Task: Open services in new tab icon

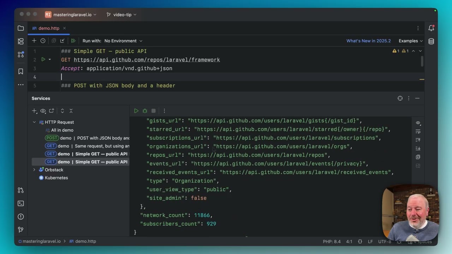Action: point(52,111)
